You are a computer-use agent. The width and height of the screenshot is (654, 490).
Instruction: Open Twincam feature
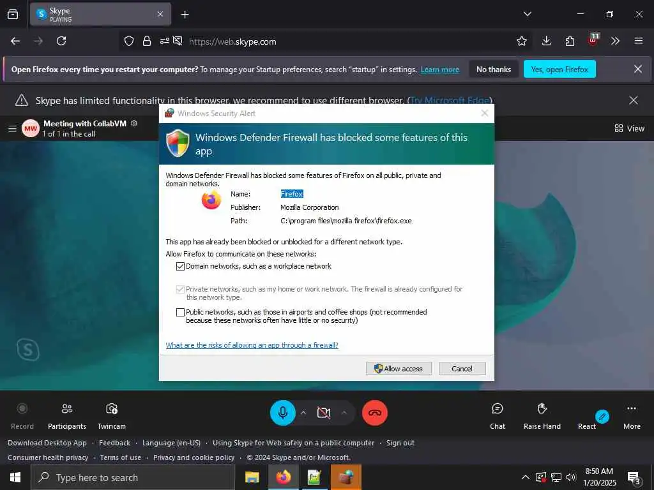111,415
